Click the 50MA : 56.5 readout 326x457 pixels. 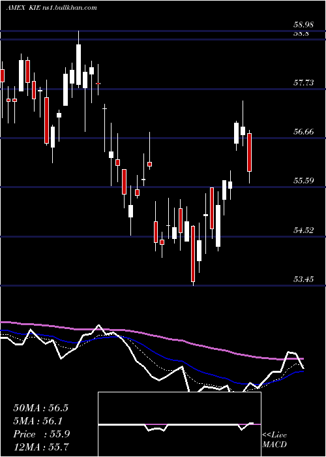pos(40,408)
